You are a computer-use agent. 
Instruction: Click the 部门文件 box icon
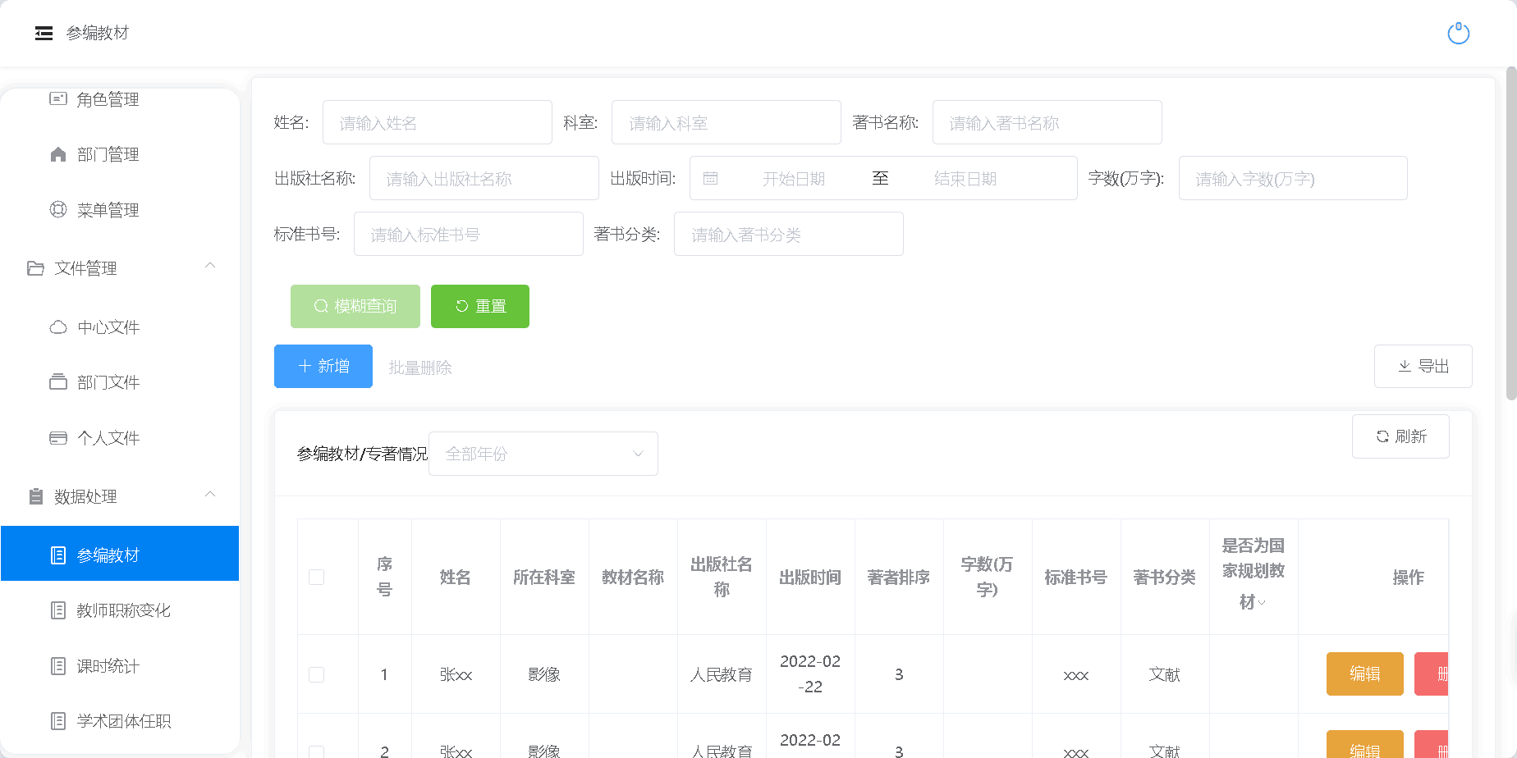pyautogui.click(x=58, y=382)
